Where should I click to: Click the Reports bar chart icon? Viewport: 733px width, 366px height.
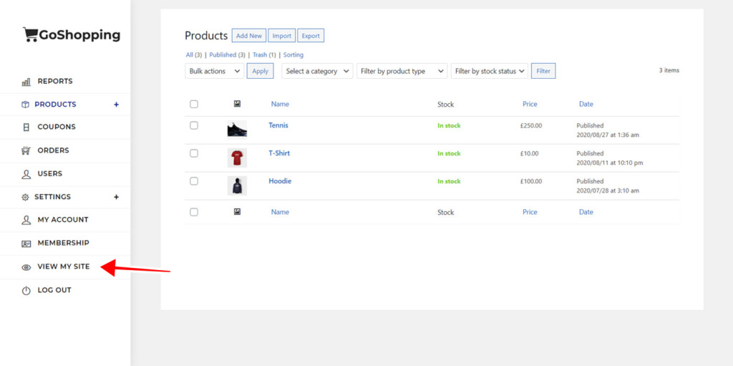coord(26,82)
